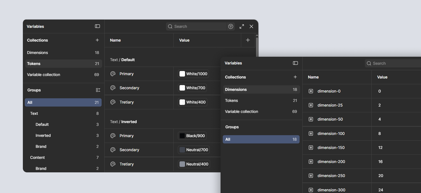Add a new collection with plus icon
This screenshot has width=421, height=193.
(x=97, y=40)
